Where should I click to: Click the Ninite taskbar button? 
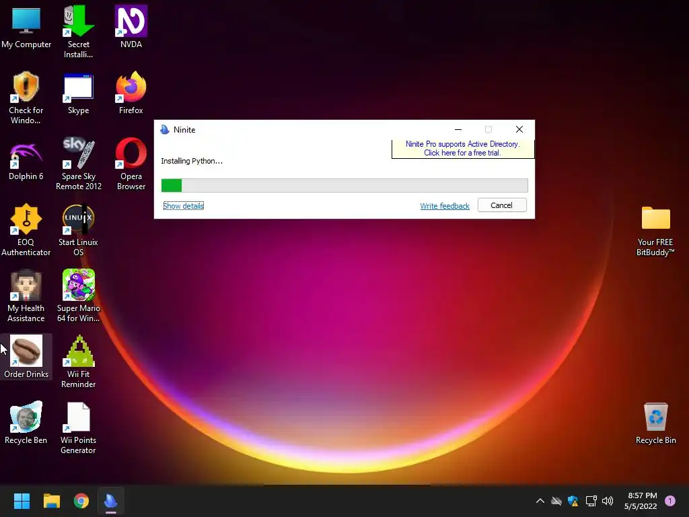pos(111,501)
